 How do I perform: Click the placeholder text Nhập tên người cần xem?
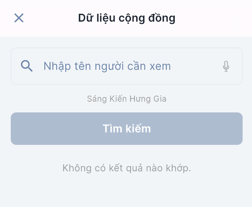click(x=107, y=66)
